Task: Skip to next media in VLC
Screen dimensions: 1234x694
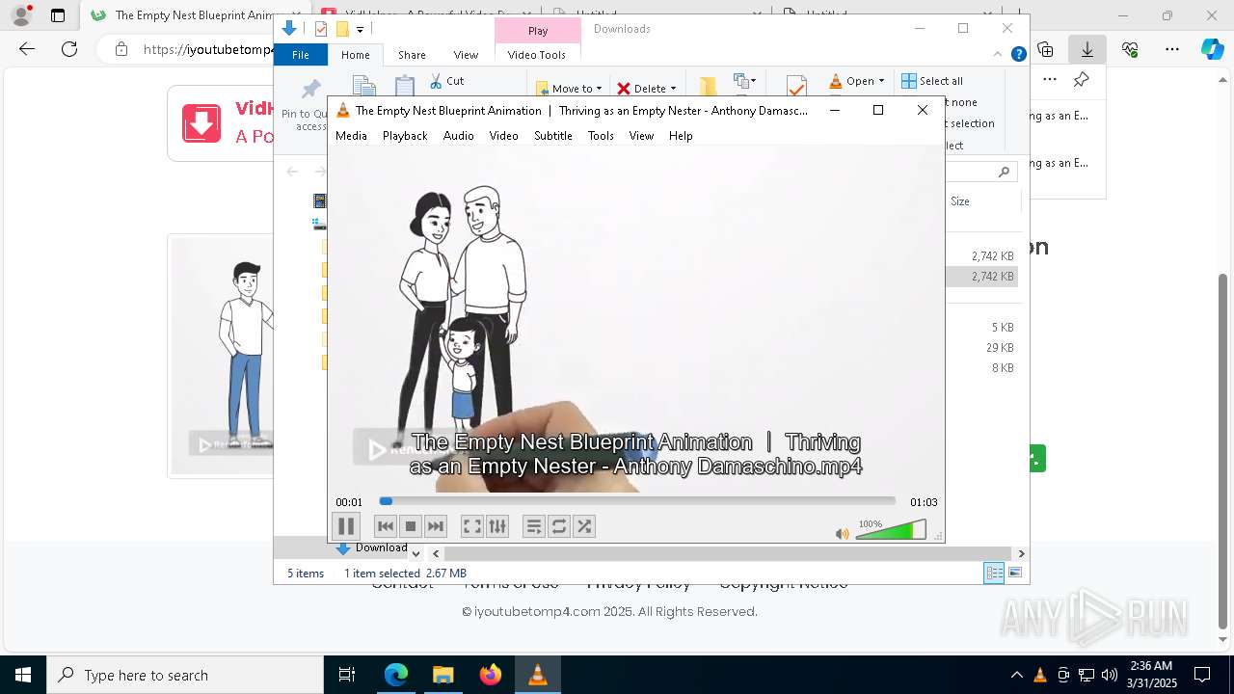Action: pyautogui.click(x=436, y=526)
